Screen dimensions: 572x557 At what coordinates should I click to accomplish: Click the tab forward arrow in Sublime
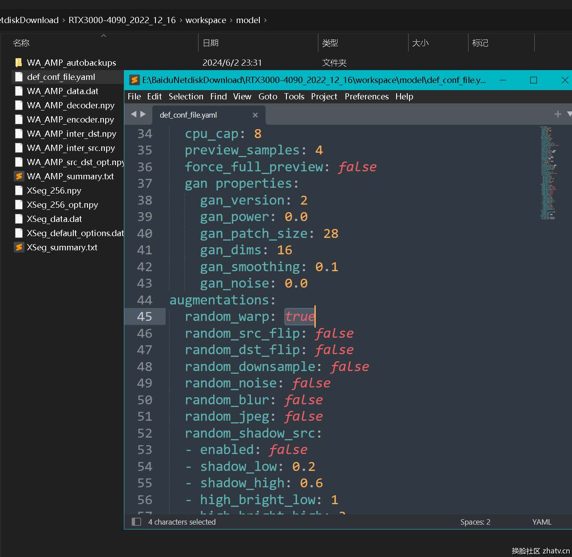click(143, 114)
